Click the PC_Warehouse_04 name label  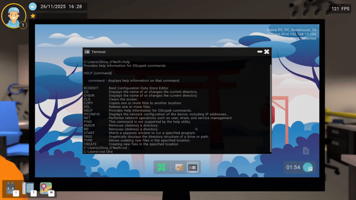click(x=291, y=30)
